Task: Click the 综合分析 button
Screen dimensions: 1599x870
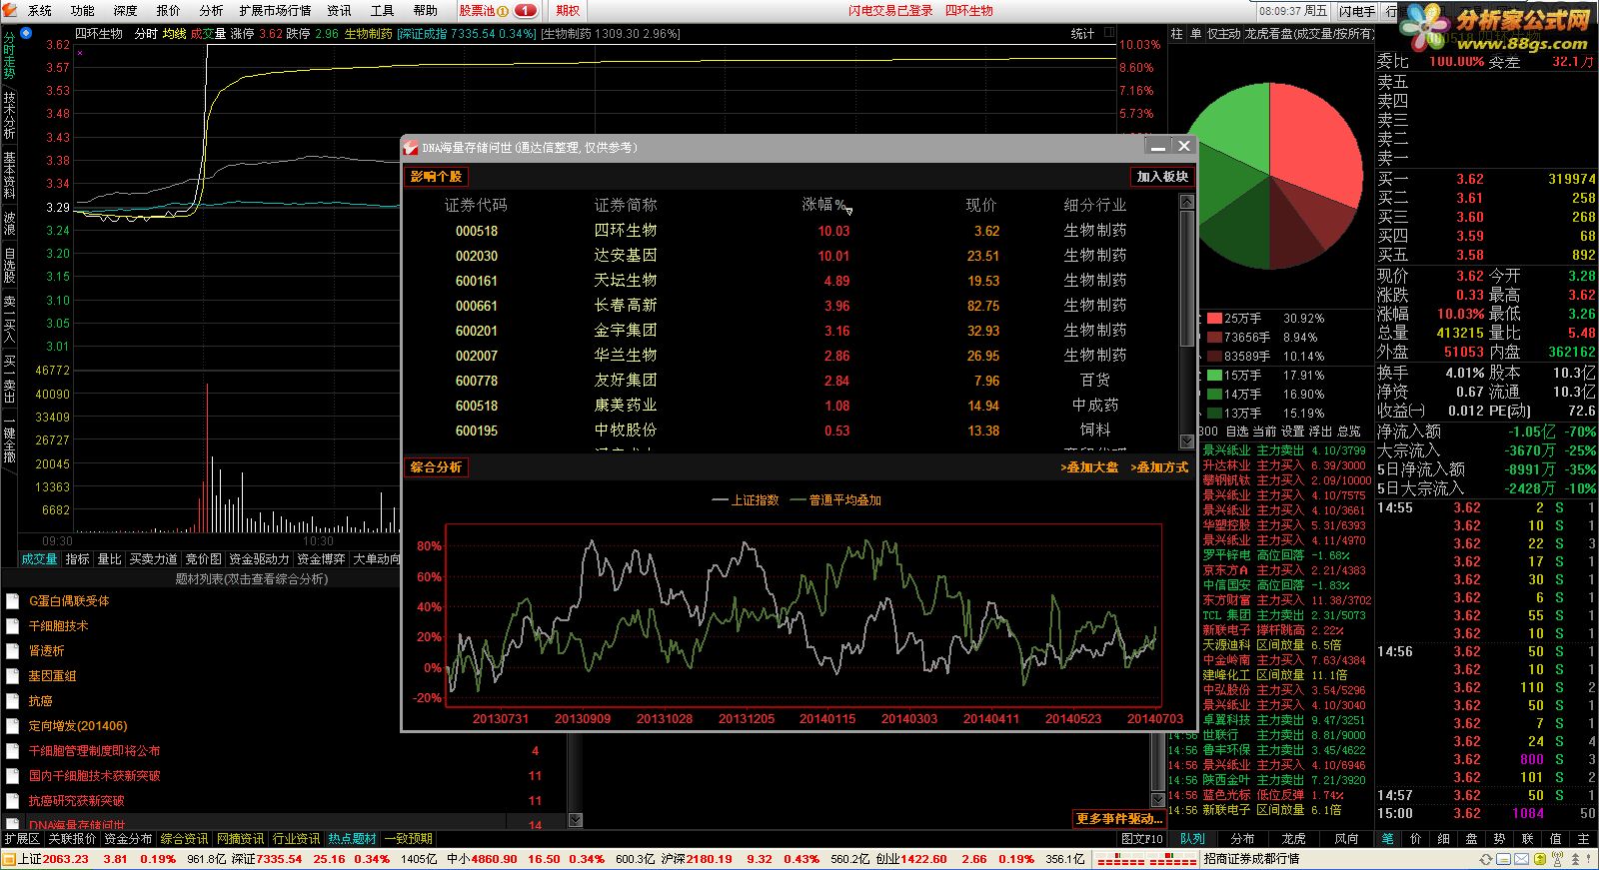Action: coord(436,467)
